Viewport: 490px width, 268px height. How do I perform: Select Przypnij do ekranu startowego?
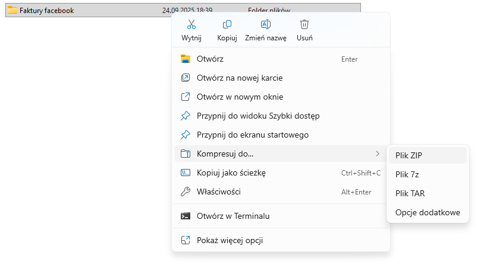click(x=253, y=135)
